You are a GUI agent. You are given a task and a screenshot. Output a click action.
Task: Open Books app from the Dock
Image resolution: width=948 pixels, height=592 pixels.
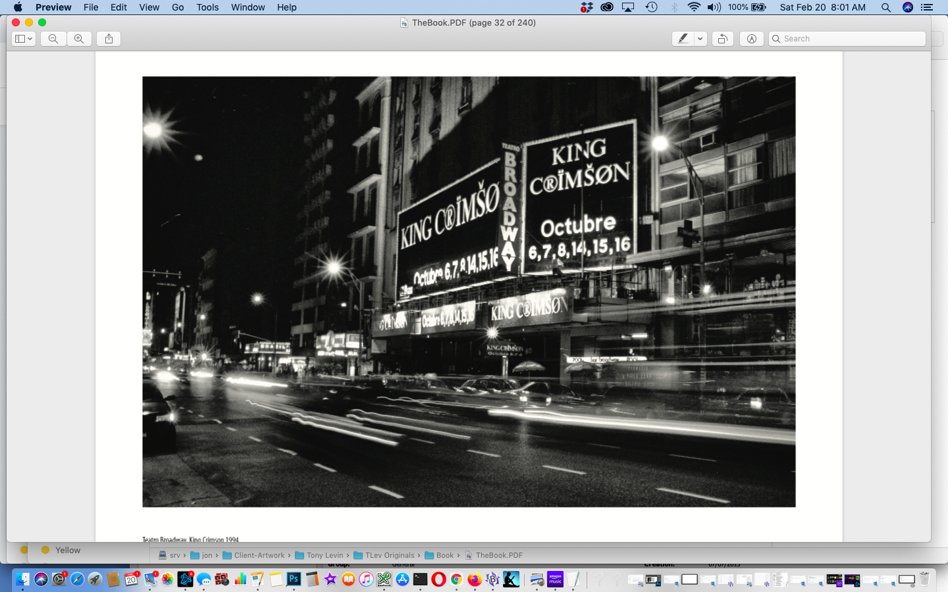pyautogui.click(x=348, y=579)
